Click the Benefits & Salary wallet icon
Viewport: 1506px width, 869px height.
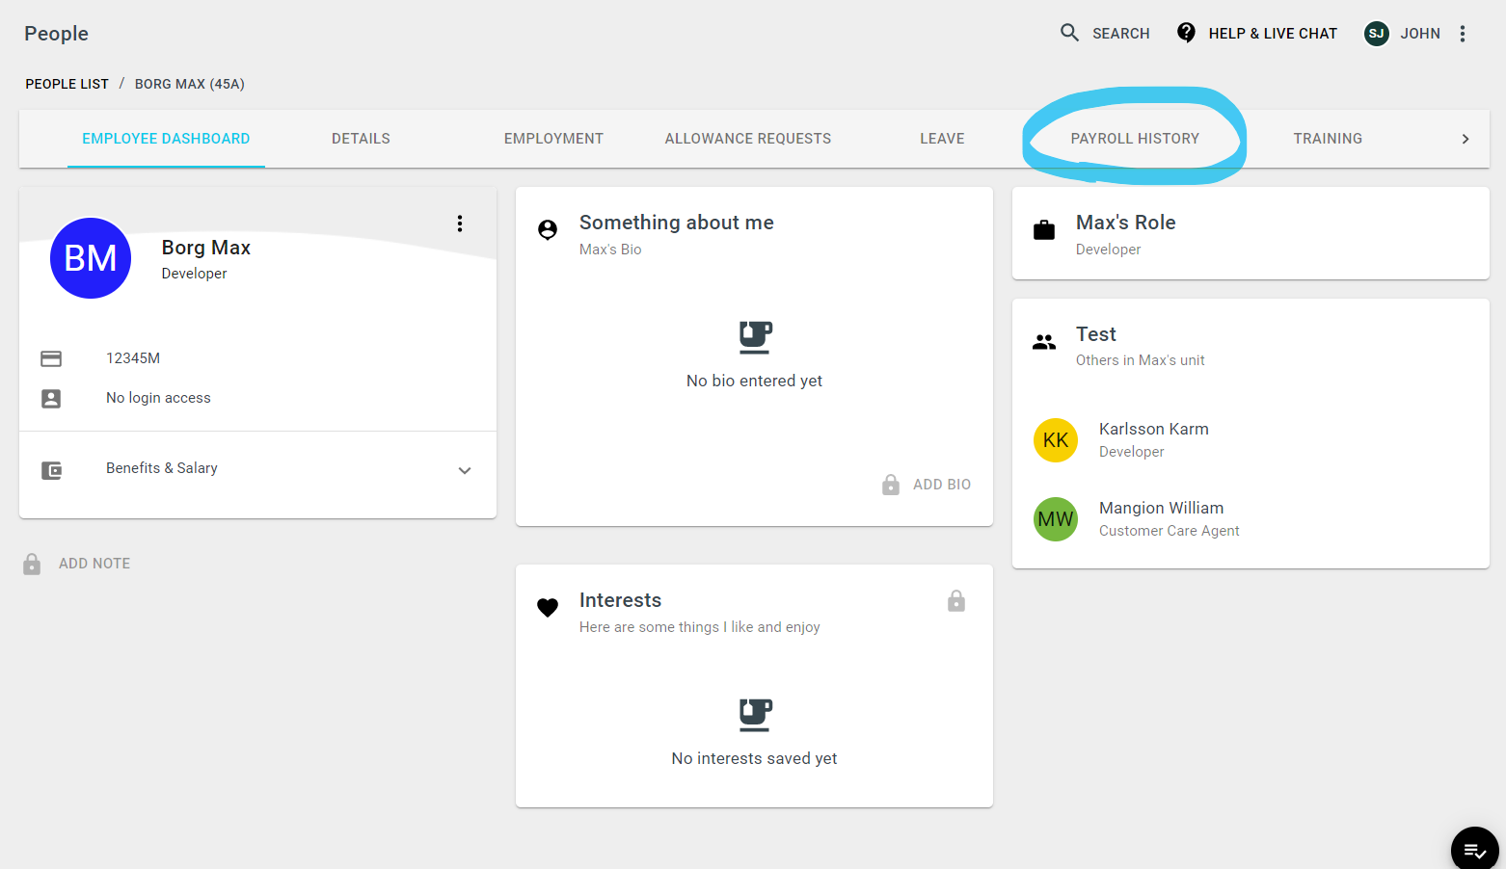pos(51,470)
